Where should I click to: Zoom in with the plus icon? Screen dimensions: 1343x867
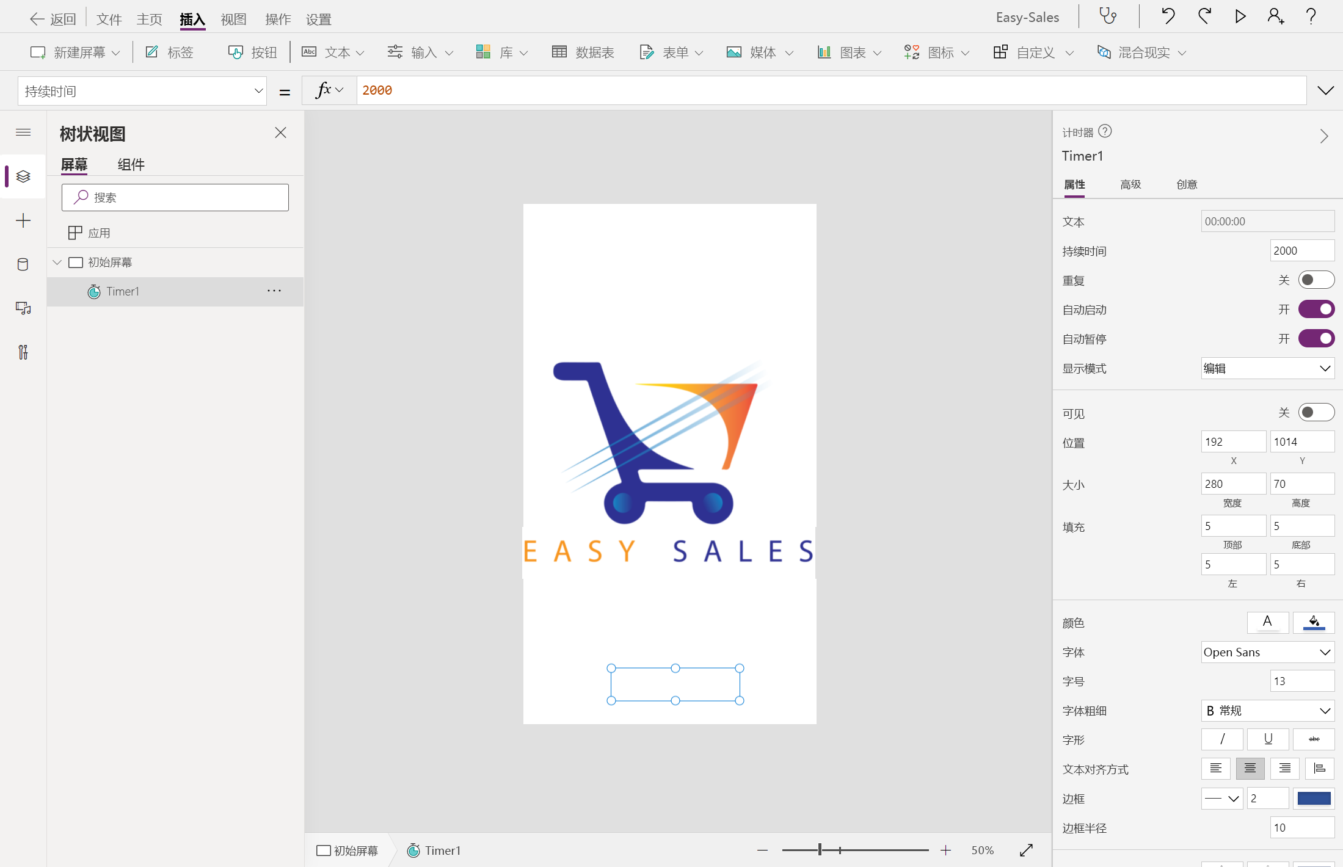pos(945,850)
